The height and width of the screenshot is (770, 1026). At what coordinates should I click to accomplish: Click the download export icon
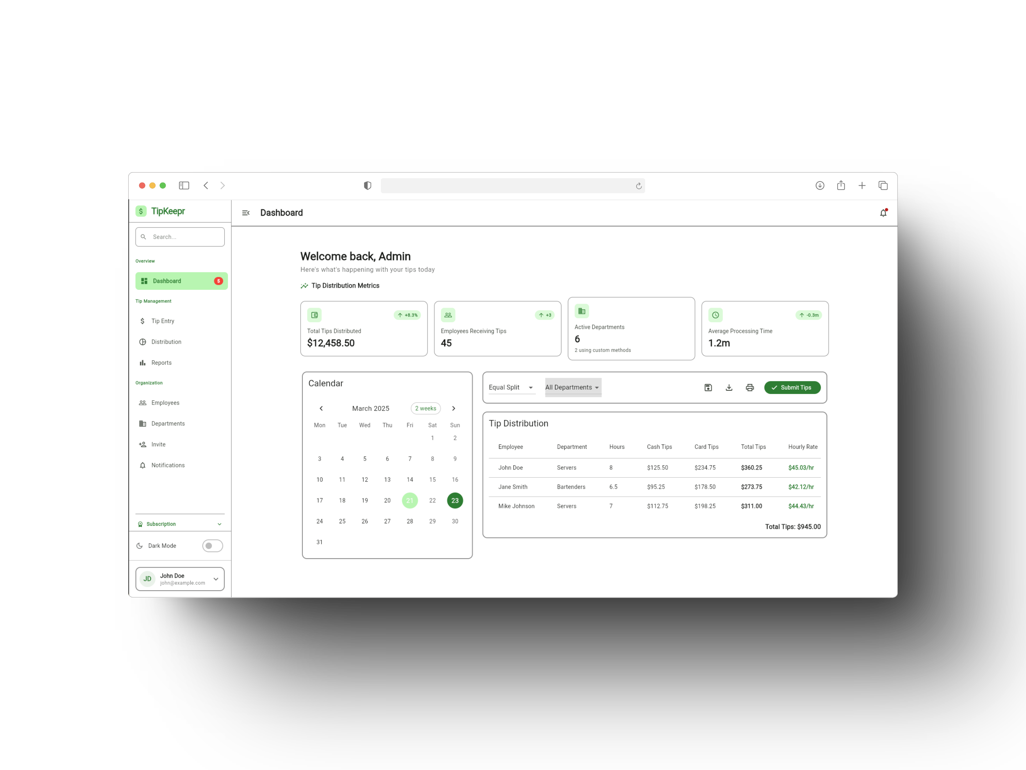(x=729, y=387)
